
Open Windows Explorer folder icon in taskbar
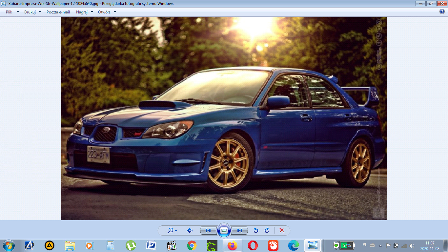70,245
